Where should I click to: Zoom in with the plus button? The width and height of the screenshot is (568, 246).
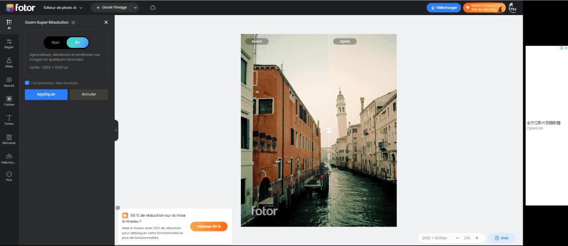tap(477, 238)
